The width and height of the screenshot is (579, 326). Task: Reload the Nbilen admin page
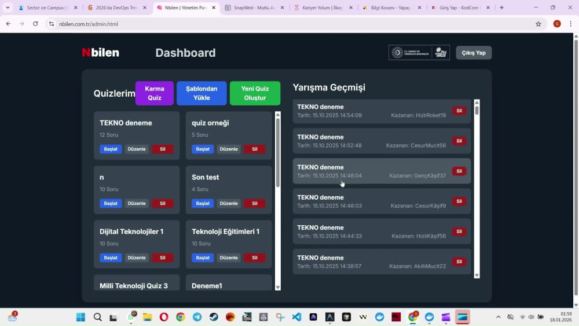click(35, 24)
